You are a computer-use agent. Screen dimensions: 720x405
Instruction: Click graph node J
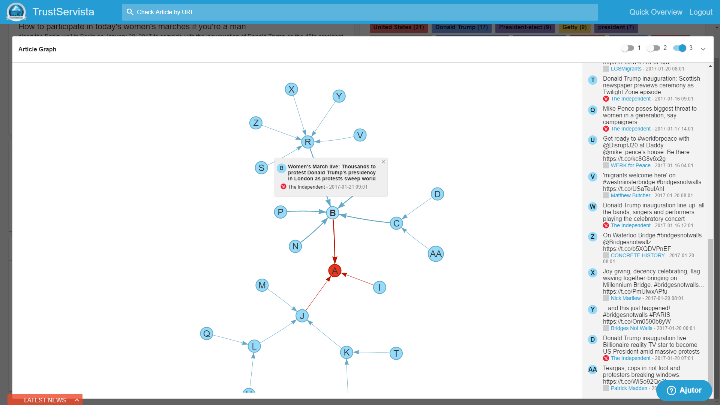(x=302, y=316)
